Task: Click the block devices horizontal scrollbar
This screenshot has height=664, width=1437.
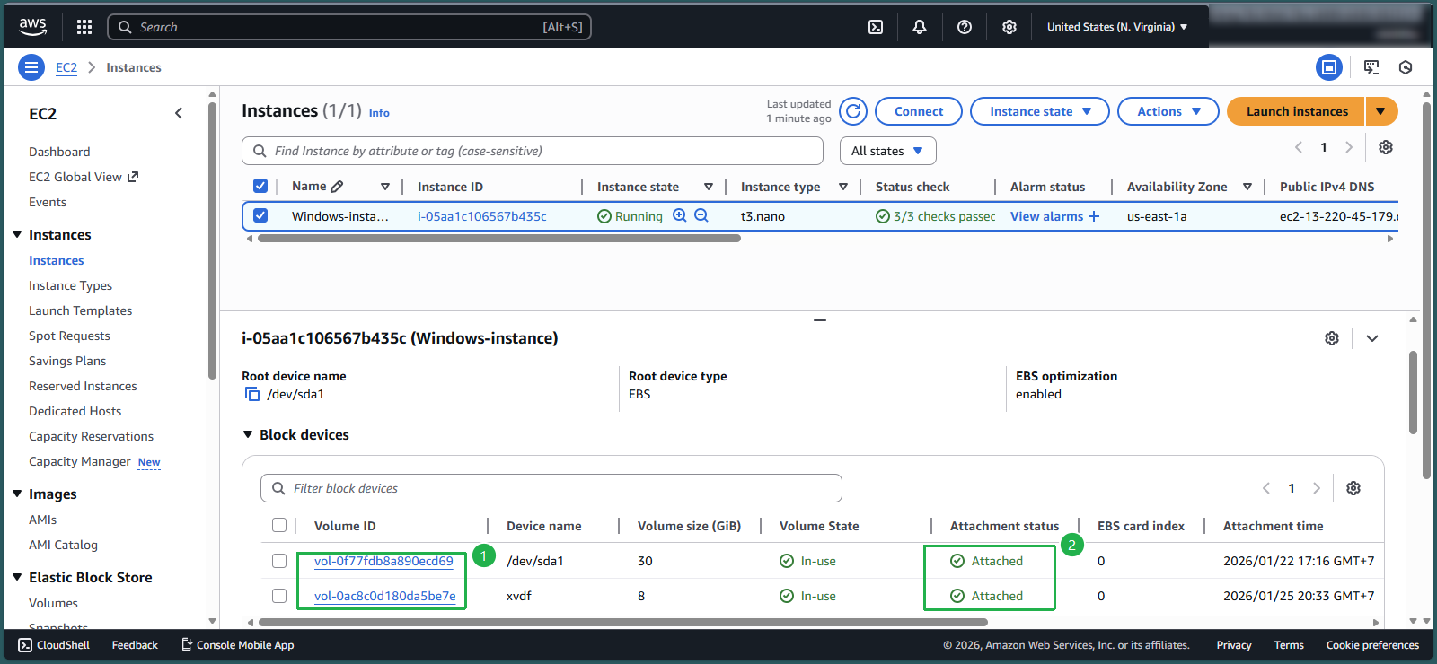Action: tap(623, 622)
